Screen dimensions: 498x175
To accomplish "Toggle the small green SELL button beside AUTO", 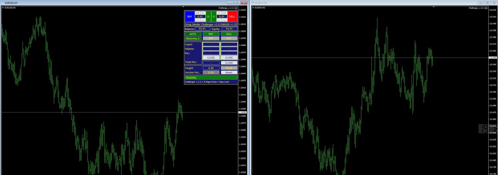I will [229, 34].
